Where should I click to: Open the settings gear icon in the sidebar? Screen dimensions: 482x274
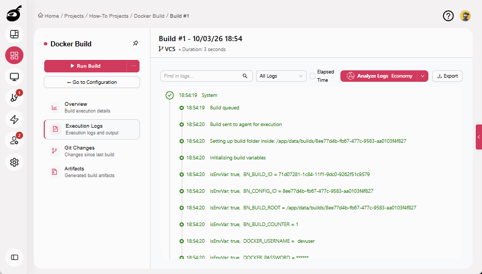pyautogui.click(x=14, y=162)
